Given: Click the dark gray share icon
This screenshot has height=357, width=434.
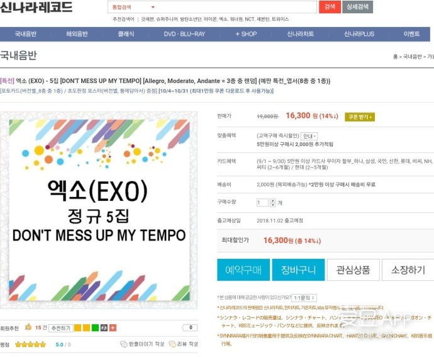Looking at the screenshot, I should point(104,328).
